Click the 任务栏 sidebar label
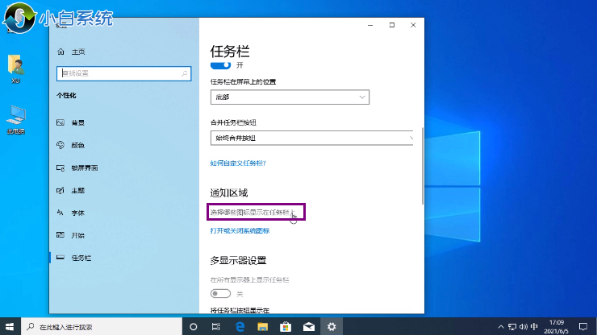Viewport: 597px width, 335px height. click(x=81, y=258)
